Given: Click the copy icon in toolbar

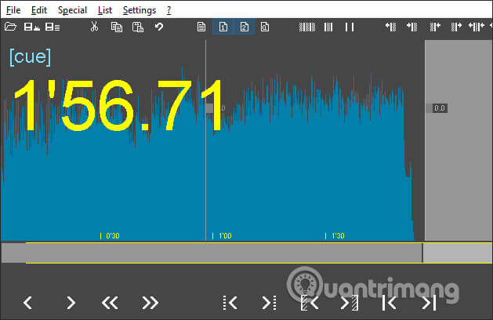Looking at the screenshot, I should tap(116, 27).
